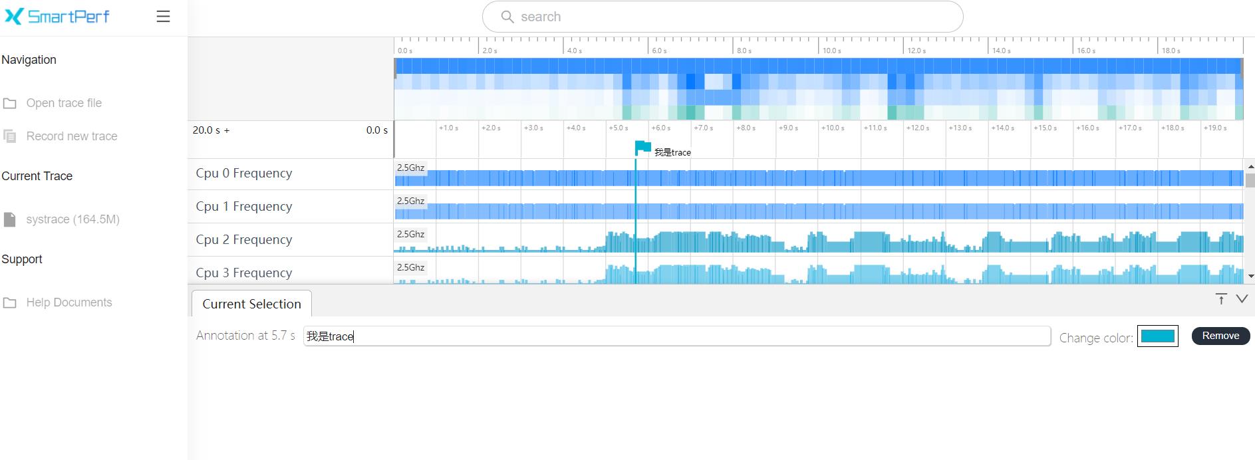Focus the search input box

click(x=732, y=17)
